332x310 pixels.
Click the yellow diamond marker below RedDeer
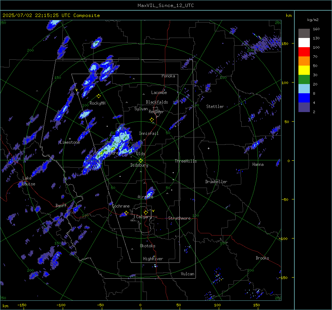tap(152, 120)
